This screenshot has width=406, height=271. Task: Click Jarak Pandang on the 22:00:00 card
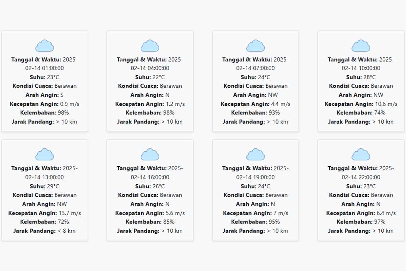[361, 231]
